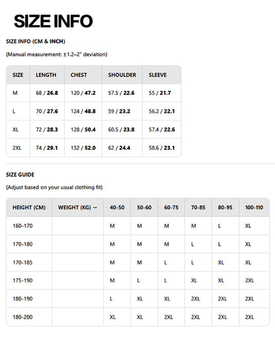Click the SHOULDER column header
Screen dimensions: 275x340
coord(122,75)
